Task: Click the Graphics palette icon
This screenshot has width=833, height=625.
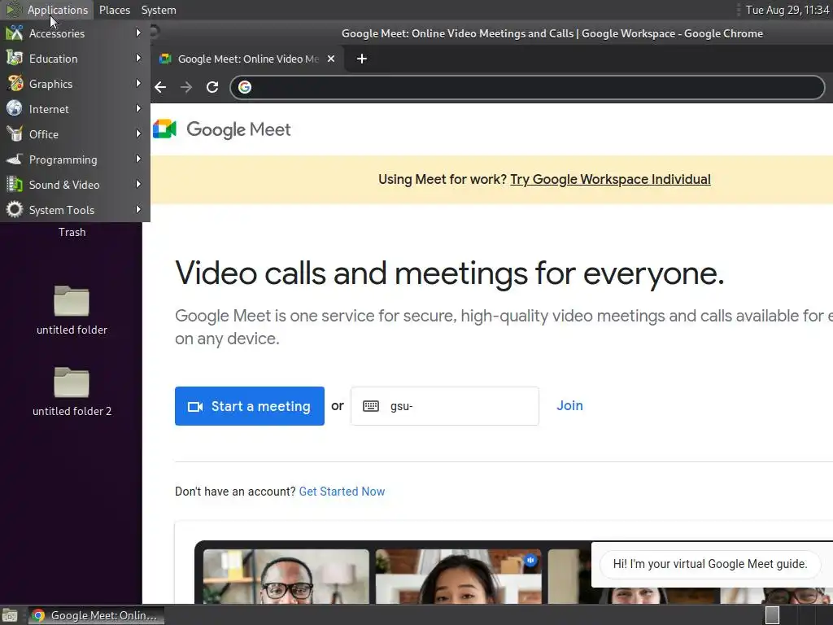Action: click(15, 84)
